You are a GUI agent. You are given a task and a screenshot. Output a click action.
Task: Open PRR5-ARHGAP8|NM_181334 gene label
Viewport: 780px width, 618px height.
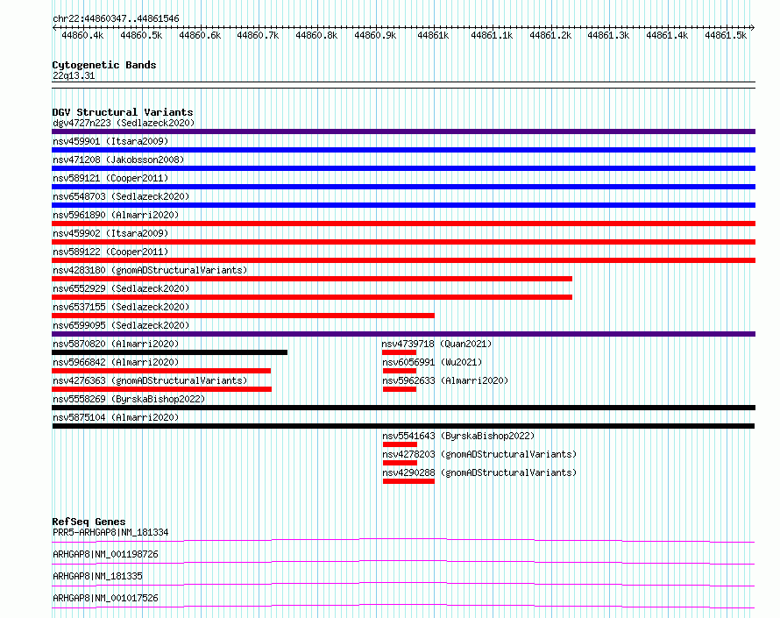coord(110,532)
